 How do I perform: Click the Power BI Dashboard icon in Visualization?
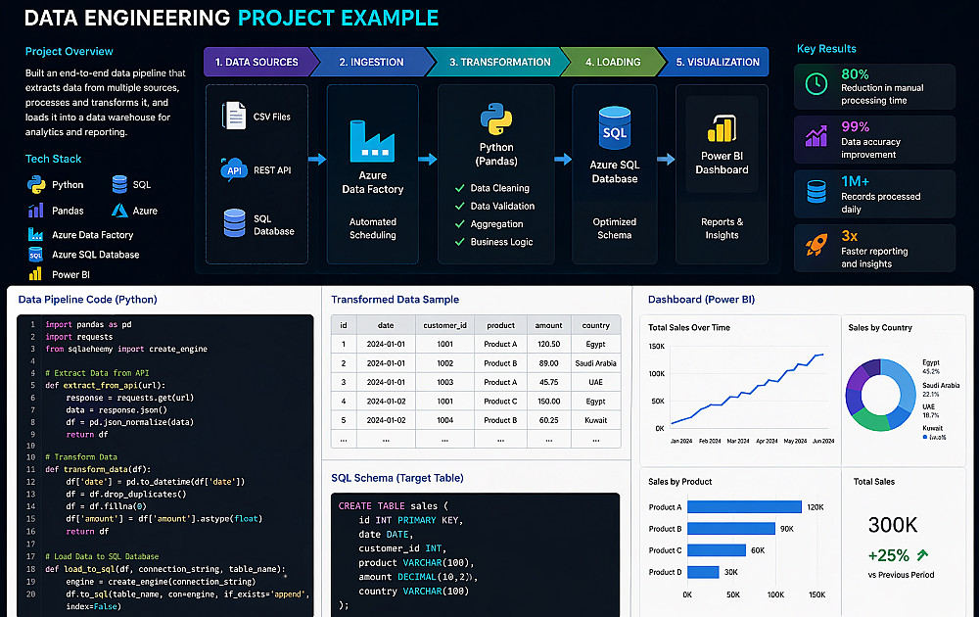[x=722, y=128]
